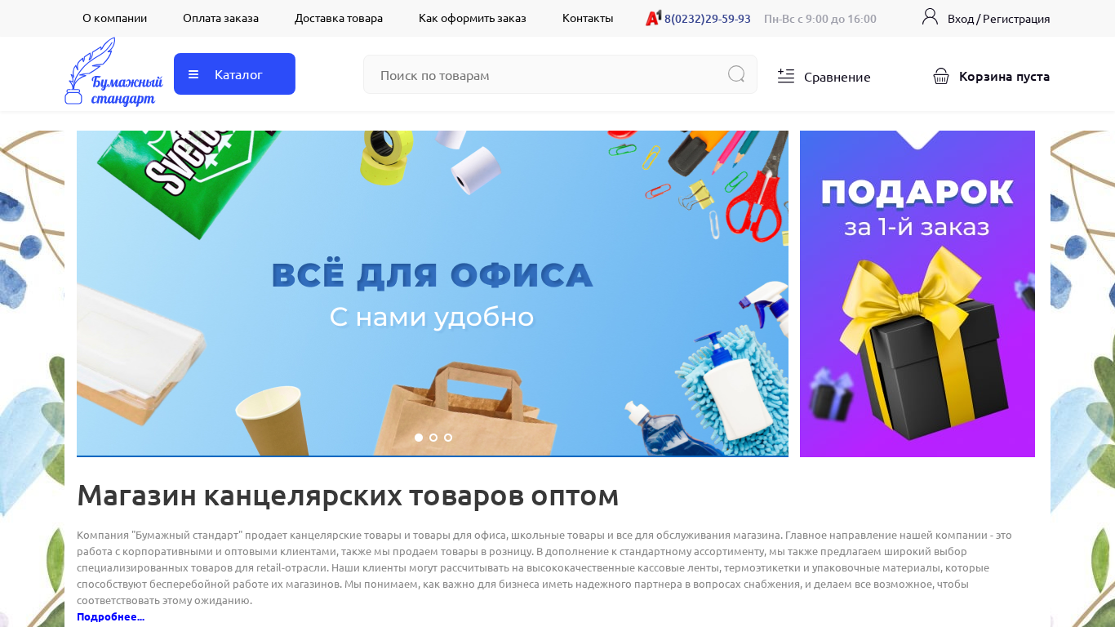The height and width of the screenshot is (627, 1115).
Task: Open the Каталог dropdown menu
Action: click(x=234, y=74)
